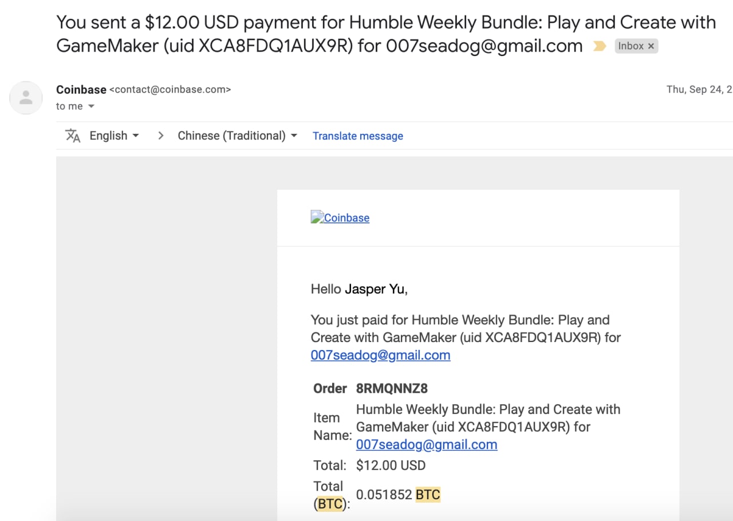Click the contact@coinbase.com sender address
Viewport: 733px width, 521px height.
(170, 90)
